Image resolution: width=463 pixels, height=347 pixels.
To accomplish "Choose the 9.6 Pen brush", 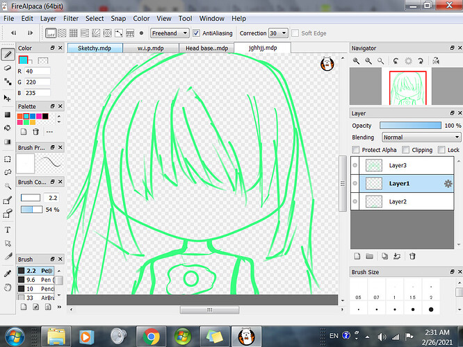I will 35,280.
